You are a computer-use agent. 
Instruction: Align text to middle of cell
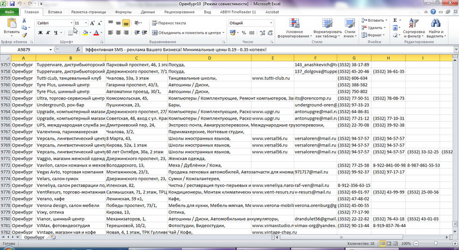point(118,23)
